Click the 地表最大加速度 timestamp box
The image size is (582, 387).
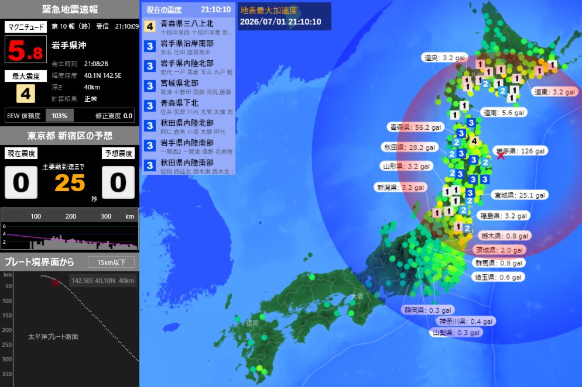coord(285,16)
